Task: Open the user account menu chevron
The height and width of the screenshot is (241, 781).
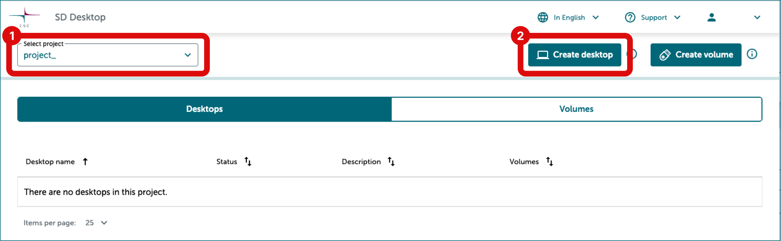Action: [757, 17]
